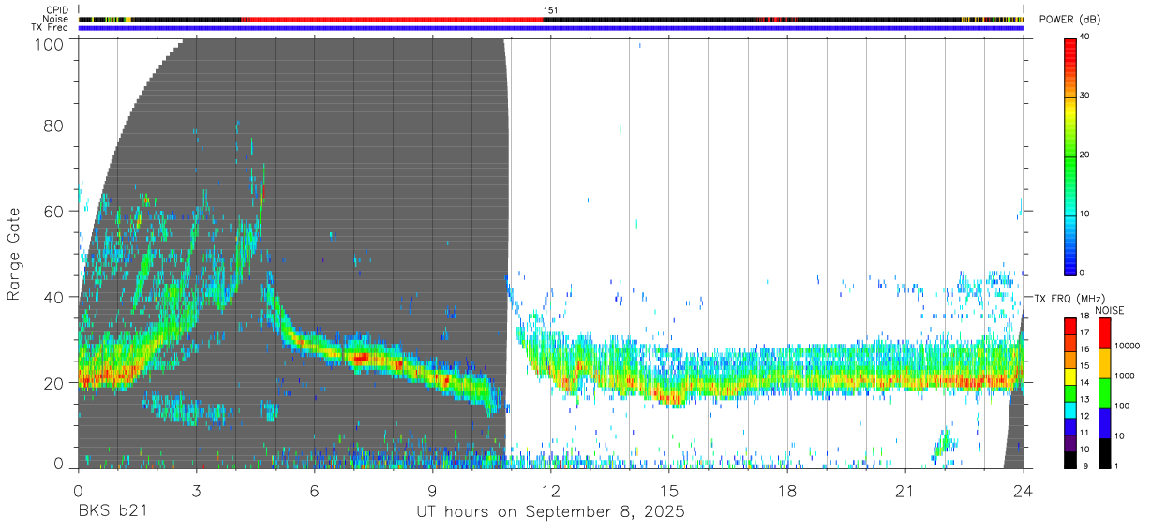Image resolution: width=1151 pixels, height=531 pixels.
Task: Click the CPID label at top left
Action: coord(57,9)
